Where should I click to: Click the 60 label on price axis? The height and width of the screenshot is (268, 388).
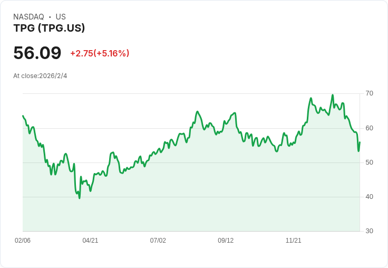click(369, 128)
